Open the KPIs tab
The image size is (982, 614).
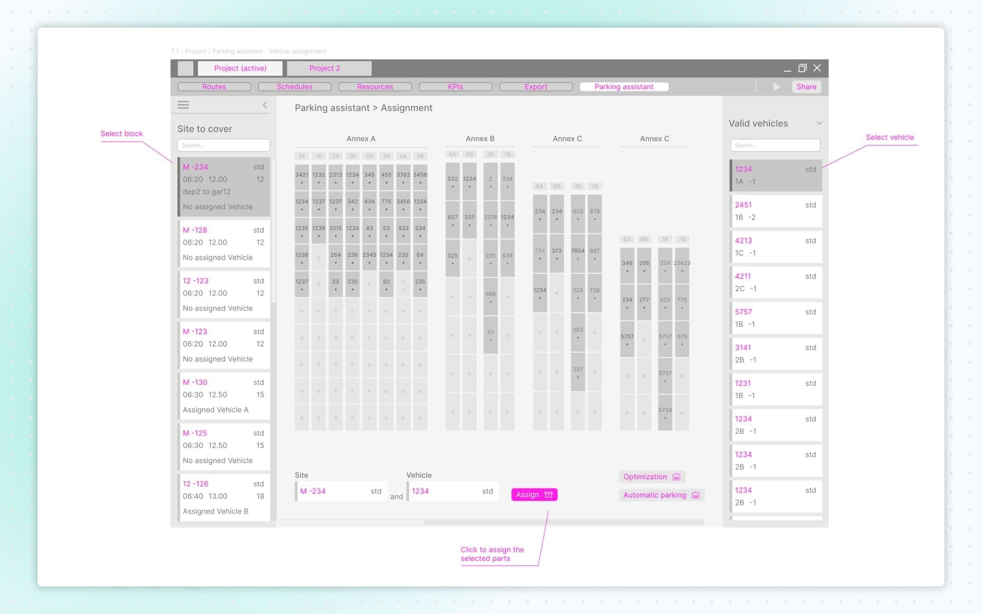pos(455,87)
